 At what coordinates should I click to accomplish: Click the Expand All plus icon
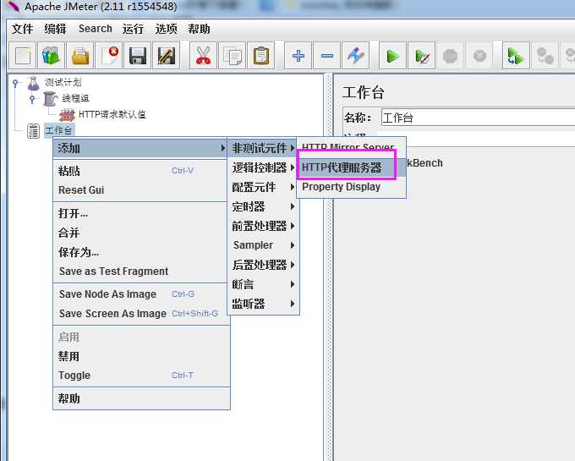[298, 56]
